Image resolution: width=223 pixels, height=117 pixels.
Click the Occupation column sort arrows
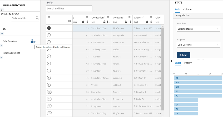108,22
